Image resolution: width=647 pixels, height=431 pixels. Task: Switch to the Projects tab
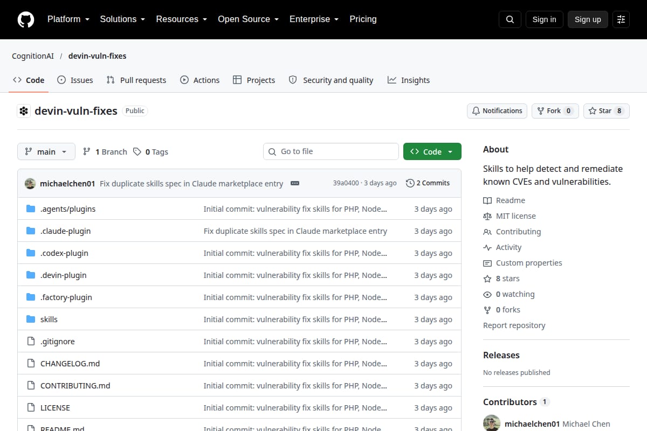click(254, 80)
